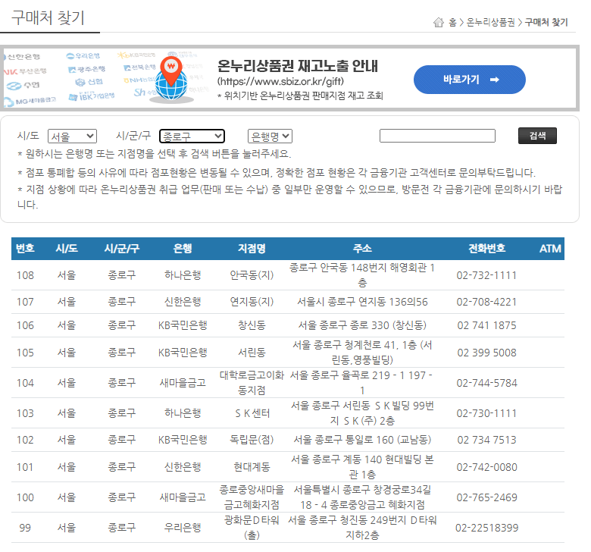Click phone number 02 741 1875

486,325
